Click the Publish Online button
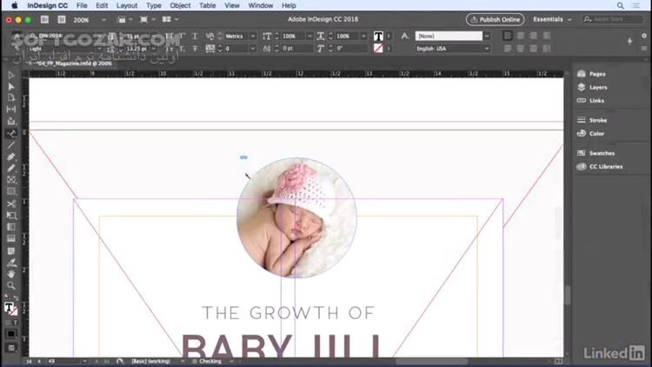Screen dimensions: 652x367 coord(495,19)
